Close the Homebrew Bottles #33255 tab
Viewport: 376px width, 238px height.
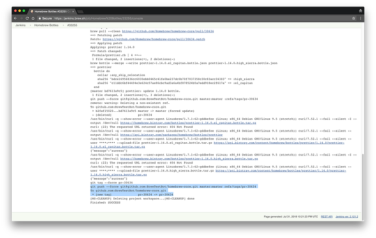pos(73,11)
